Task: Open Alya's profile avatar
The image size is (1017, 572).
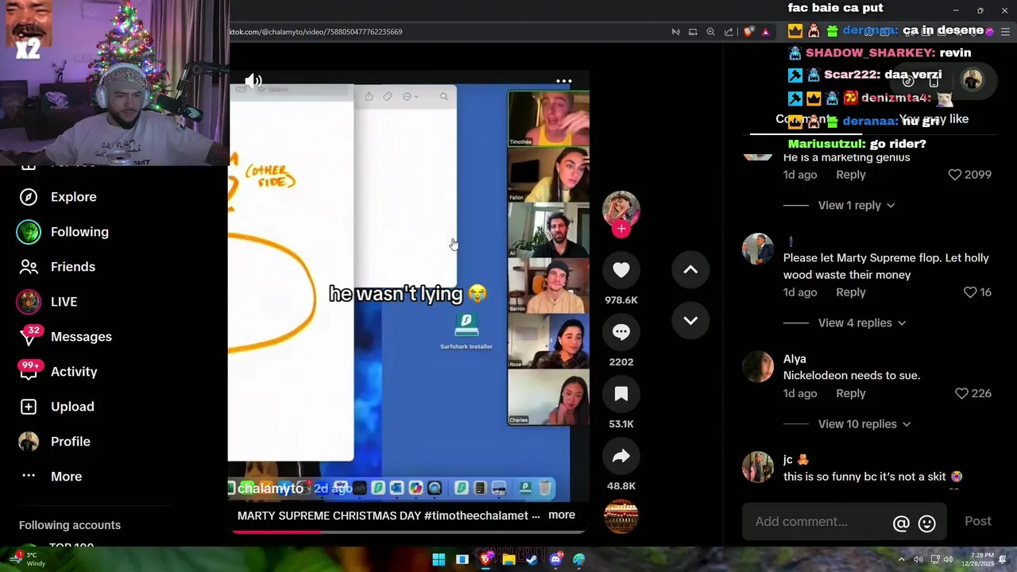Action: pos(757,366)
